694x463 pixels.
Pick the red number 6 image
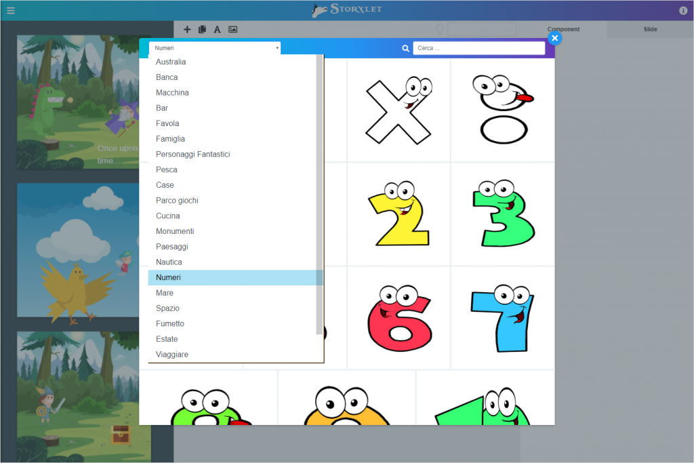[399, 318]
